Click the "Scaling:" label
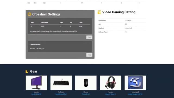Screen dimensions: 174x98 [101, 28]
